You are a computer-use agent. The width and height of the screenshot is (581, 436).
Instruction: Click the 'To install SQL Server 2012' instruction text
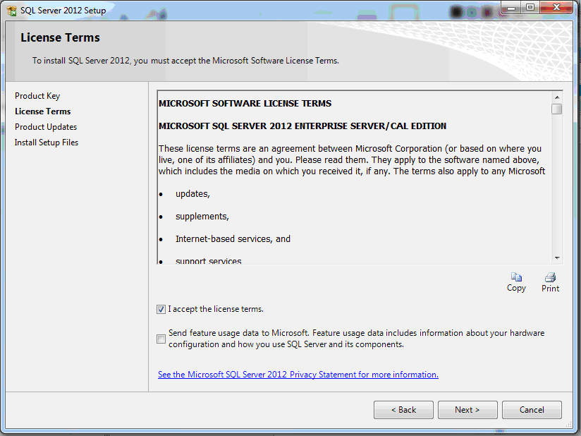point(185,61)
